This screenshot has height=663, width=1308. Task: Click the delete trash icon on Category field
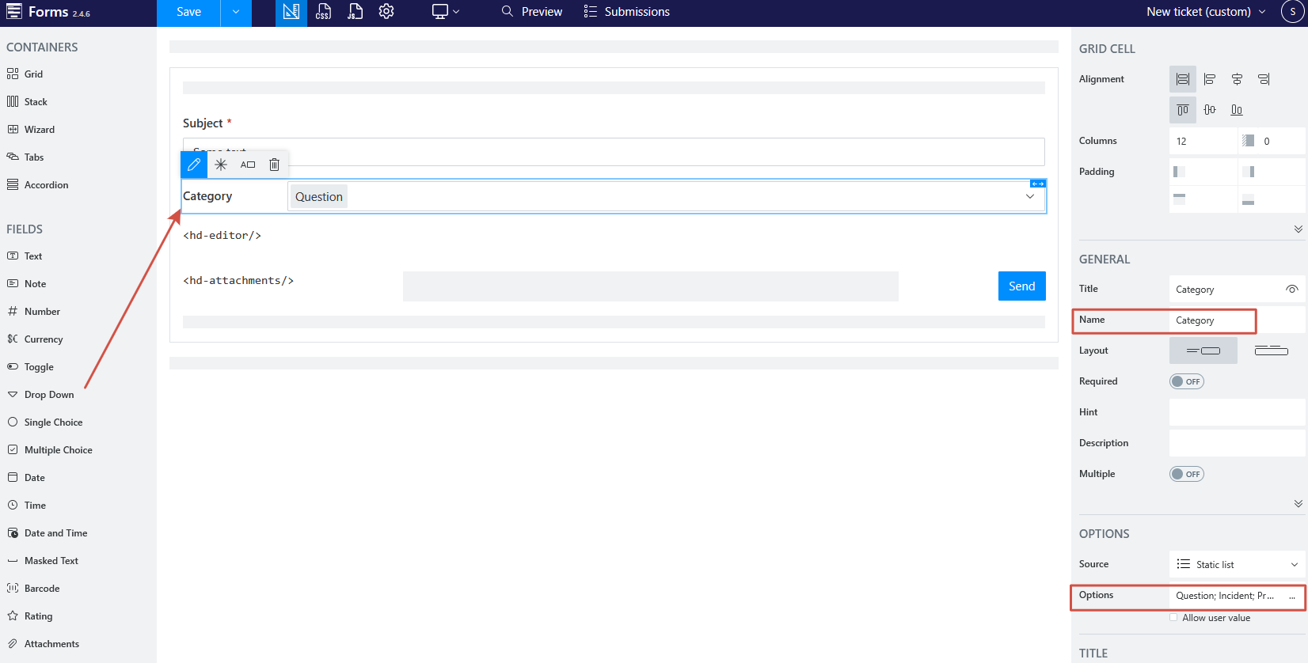click(274, 165)
